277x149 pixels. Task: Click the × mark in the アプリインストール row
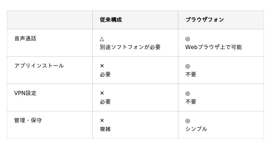(x=102, y=66)
